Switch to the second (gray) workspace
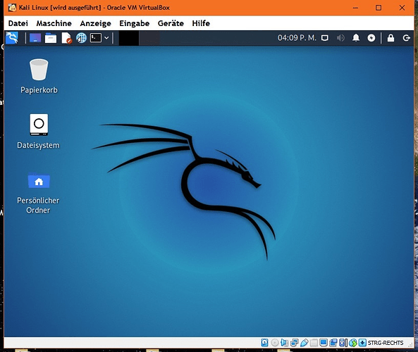This screenshot has width=418, height=352. [149, 38]
